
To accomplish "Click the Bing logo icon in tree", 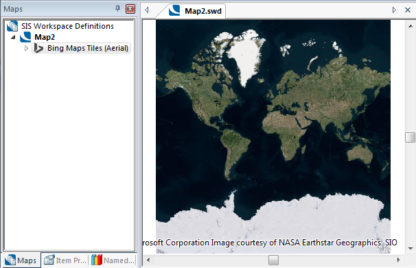I will 38,48.
